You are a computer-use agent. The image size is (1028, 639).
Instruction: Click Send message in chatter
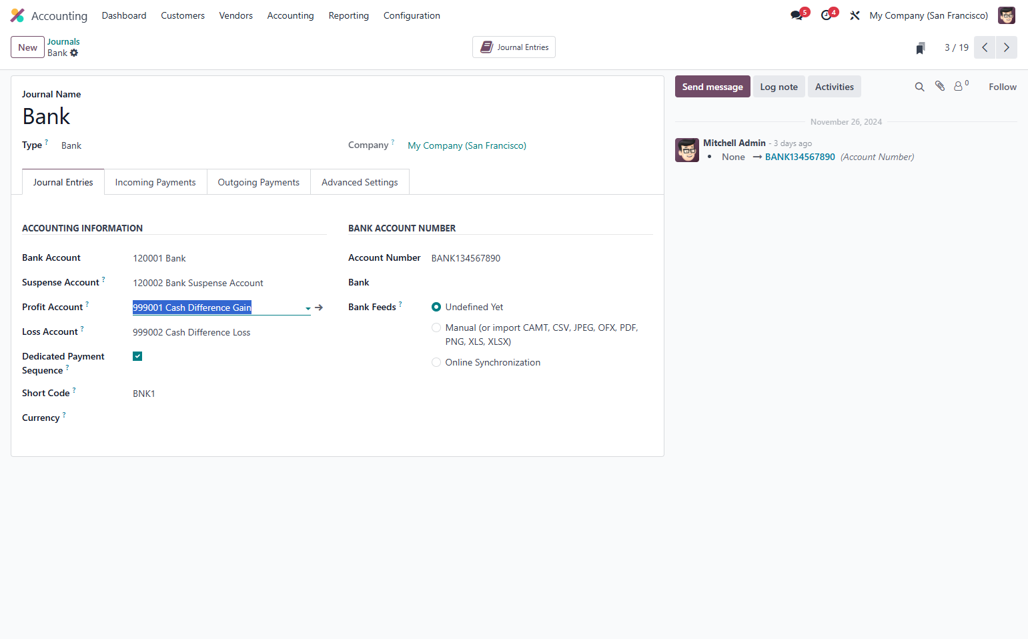point(712,87)
